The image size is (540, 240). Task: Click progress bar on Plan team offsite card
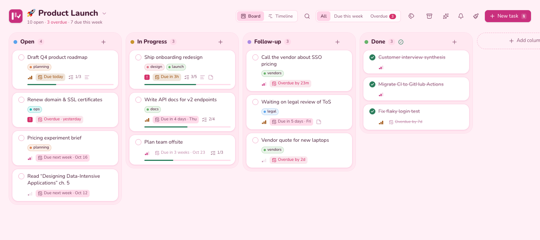click(x=187, y=160)
